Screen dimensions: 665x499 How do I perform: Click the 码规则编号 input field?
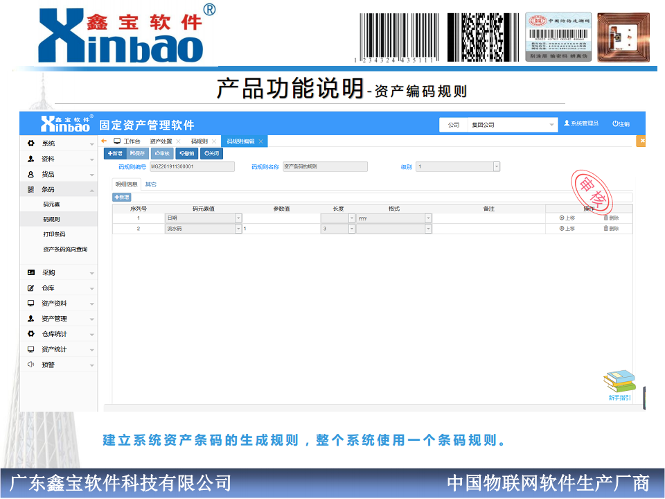[192, 167]
